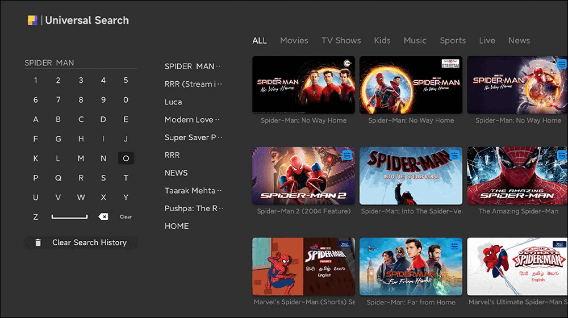Select the News tab
Screen dimensions: 568x318
point(519,40)
